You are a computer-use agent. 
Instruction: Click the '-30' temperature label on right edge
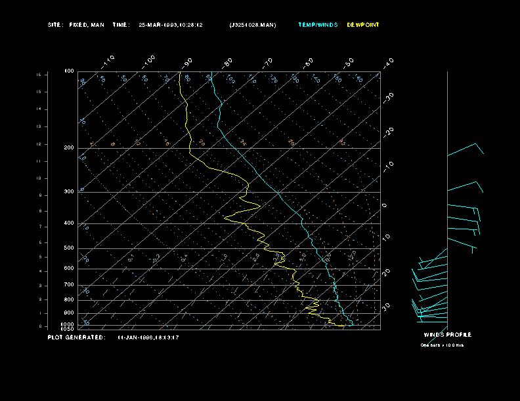pyautogui.click(x=388, y=98)
